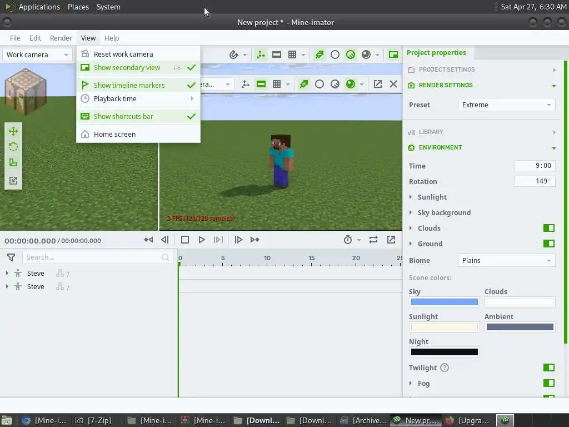Expand the second Steve tree item

(x=7, y=286)
